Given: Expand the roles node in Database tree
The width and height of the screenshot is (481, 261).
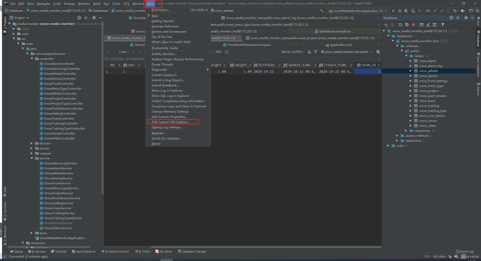Looking at the screenshot, I should click(x=388, y=145).
